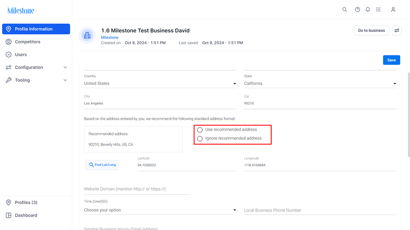Select Use recommended address radio button

tap(200, 130)
